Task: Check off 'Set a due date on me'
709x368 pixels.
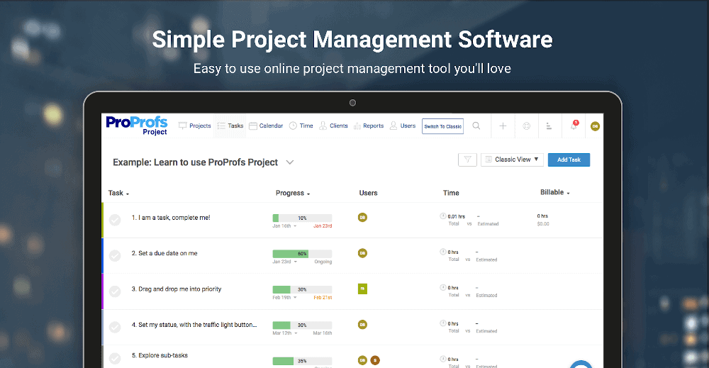Action: tap(116, 255)
